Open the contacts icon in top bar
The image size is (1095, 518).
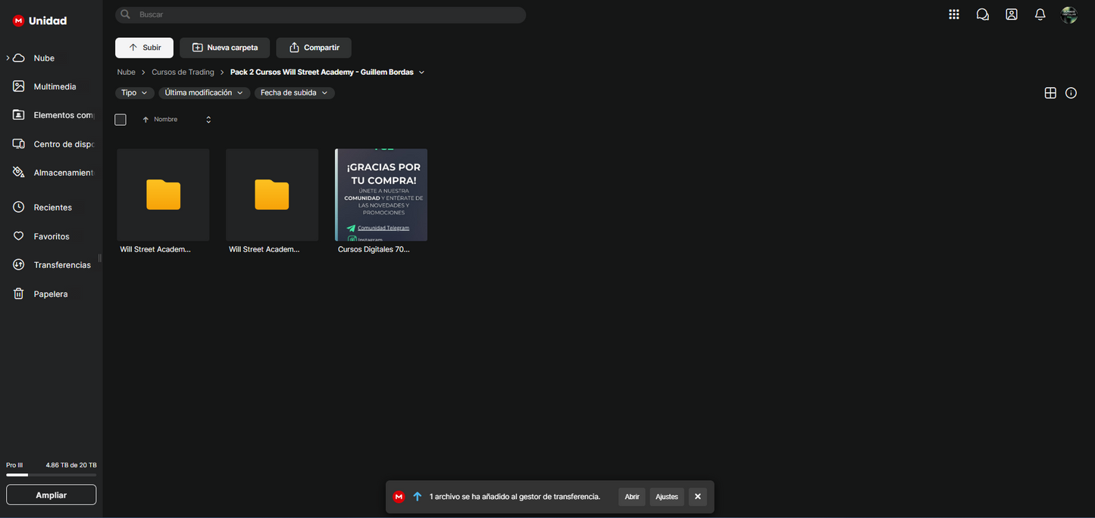(x=1012, y=14)
